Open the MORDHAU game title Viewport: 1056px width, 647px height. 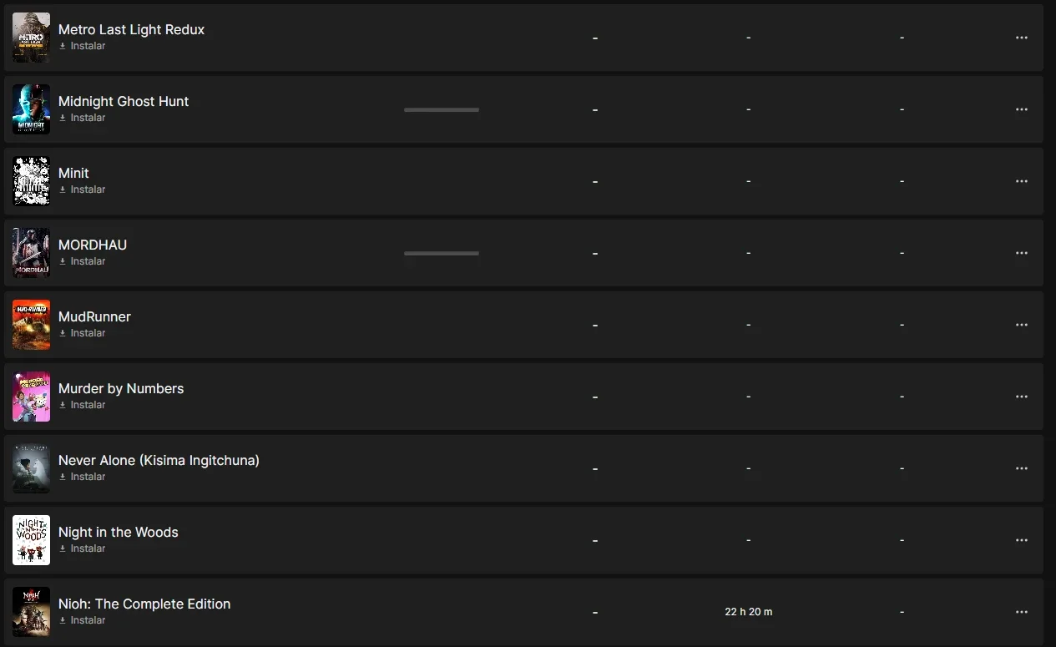pyautogui.click(x=93, y=245)
